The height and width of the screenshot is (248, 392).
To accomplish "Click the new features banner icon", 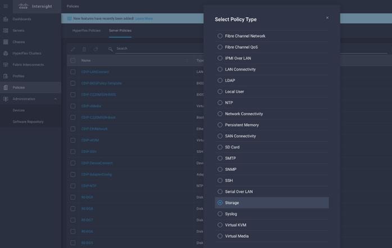I will click(x=70, y=19).
